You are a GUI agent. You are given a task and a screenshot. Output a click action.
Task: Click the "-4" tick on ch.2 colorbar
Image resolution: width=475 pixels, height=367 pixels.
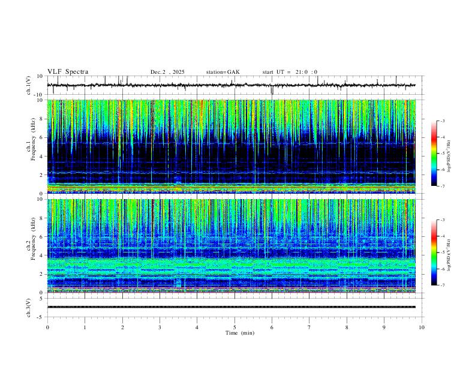click(x=442, y=236)
